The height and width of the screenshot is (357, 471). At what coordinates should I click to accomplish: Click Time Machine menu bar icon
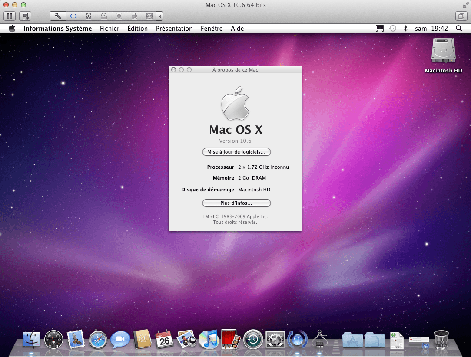pyautogui.click(x=393, y=29)
